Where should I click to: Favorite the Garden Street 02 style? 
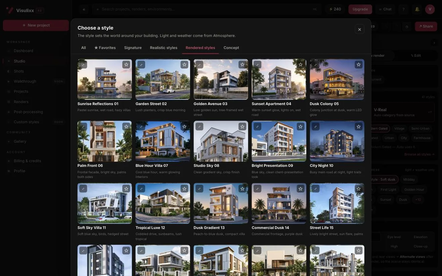tap(184, 64)
